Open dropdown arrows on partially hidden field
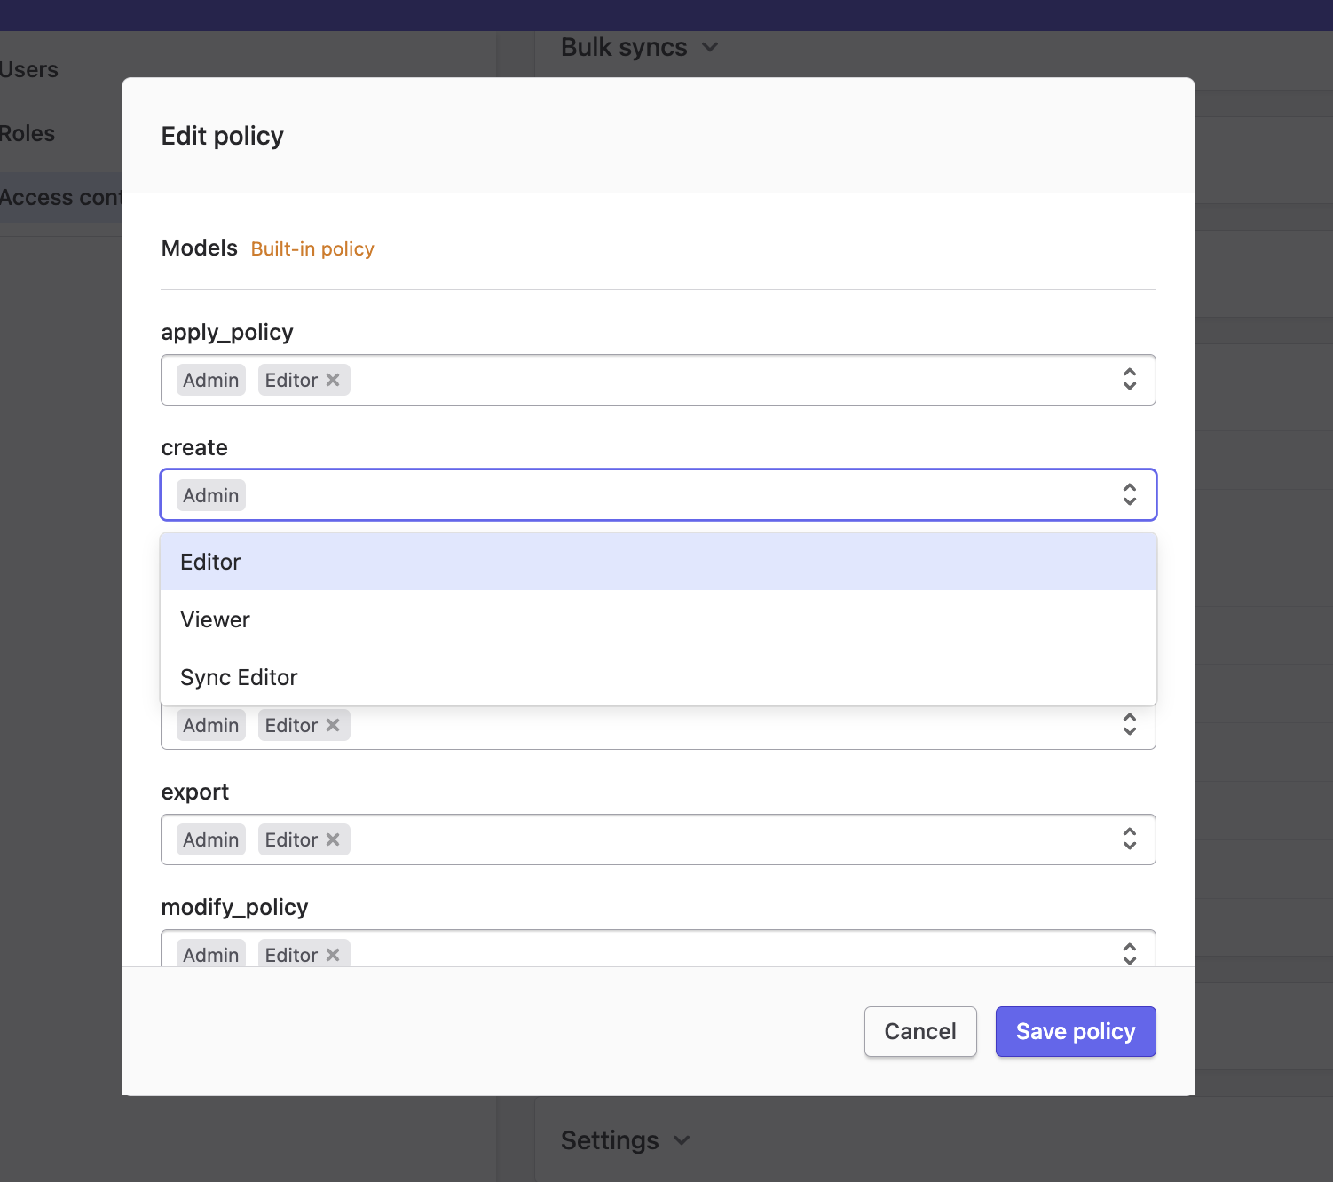 tap(1129, 725)
